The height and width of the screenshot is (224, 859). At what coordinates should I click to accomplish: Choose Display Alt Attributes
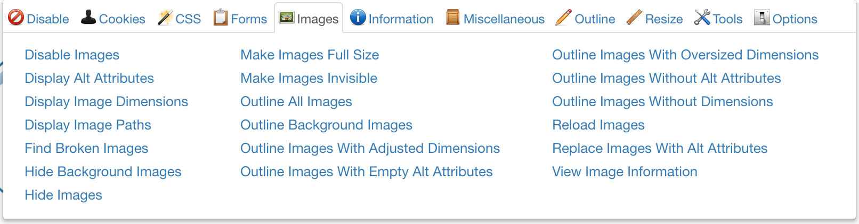tap(89, 78)
